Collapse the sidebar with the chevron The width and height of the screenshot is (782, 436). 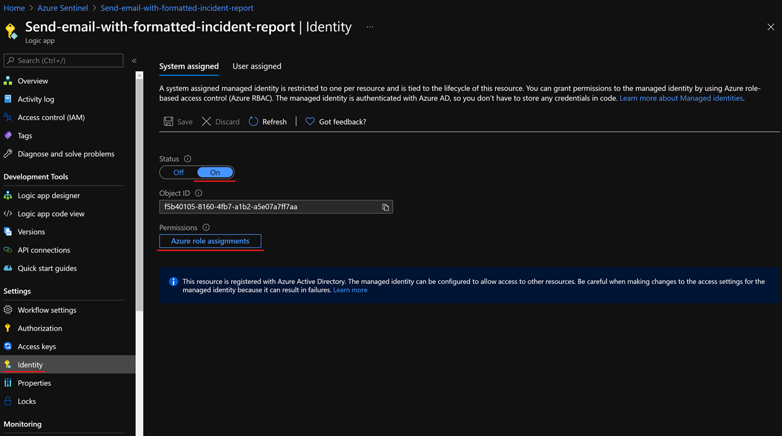click(x=134, y=60)
